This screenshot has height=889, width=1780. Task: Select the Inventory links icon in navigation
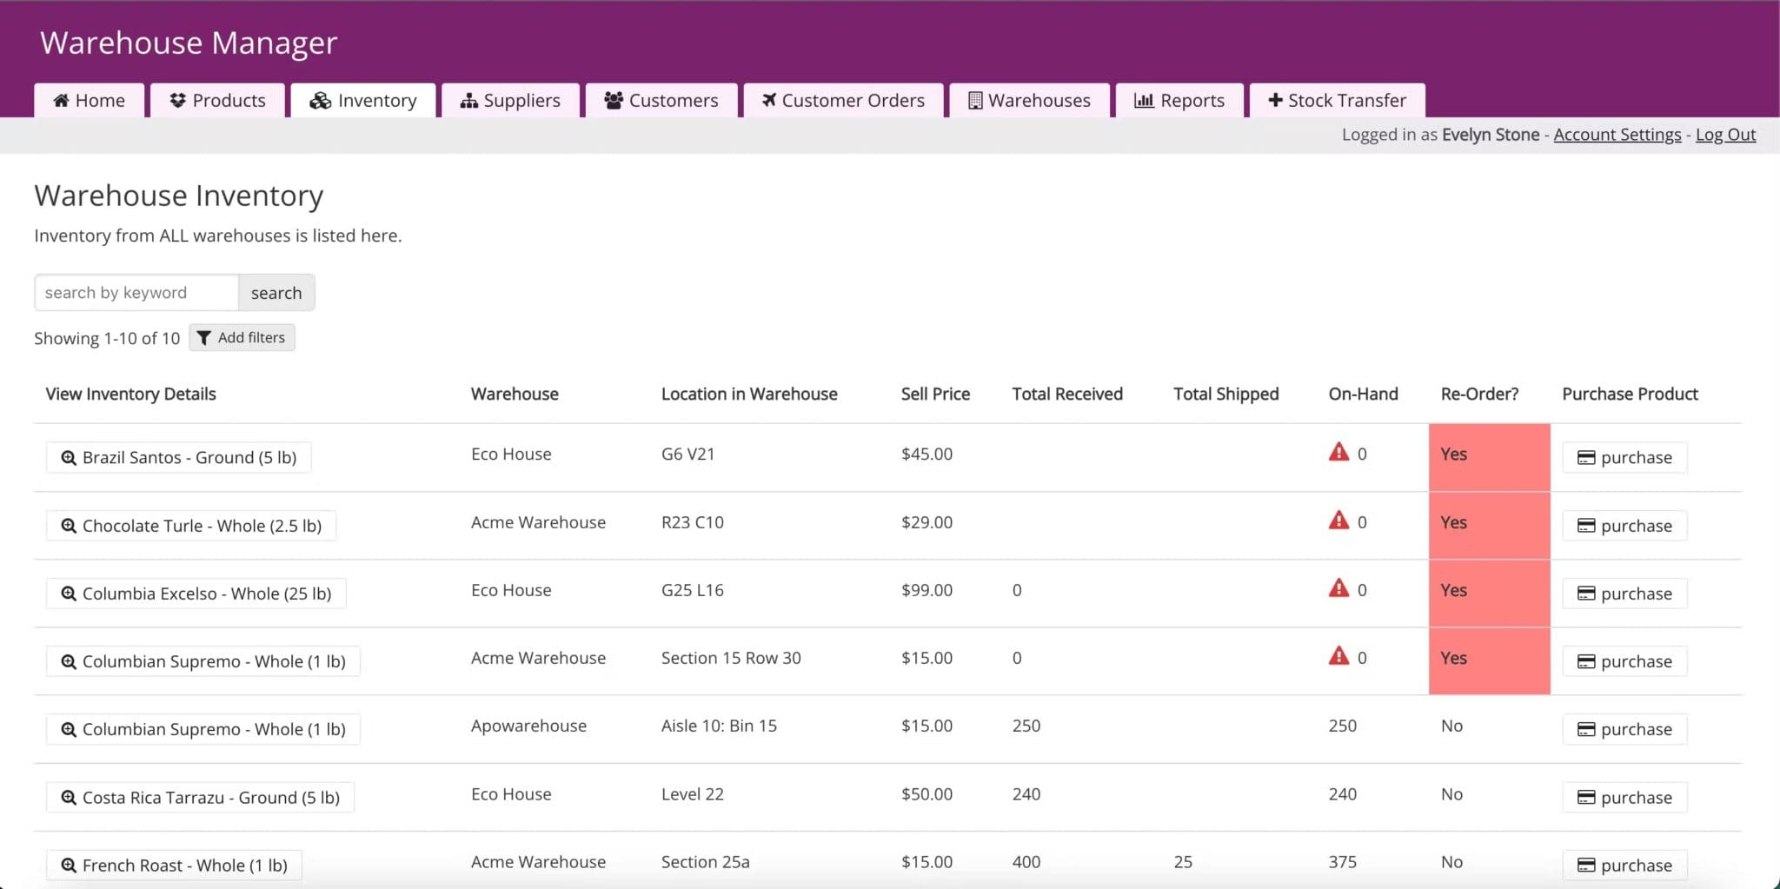[x=320, y=100]
